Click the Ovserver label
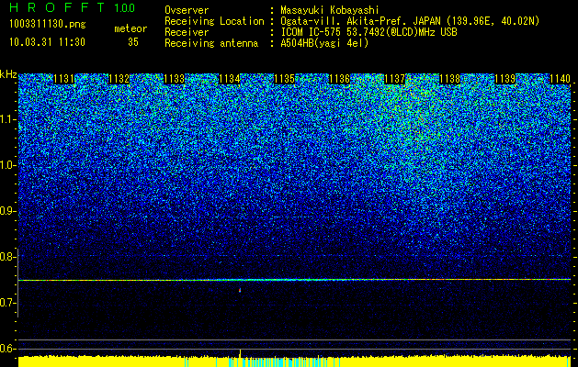This screenshot has height=367, width=578. 187,10
